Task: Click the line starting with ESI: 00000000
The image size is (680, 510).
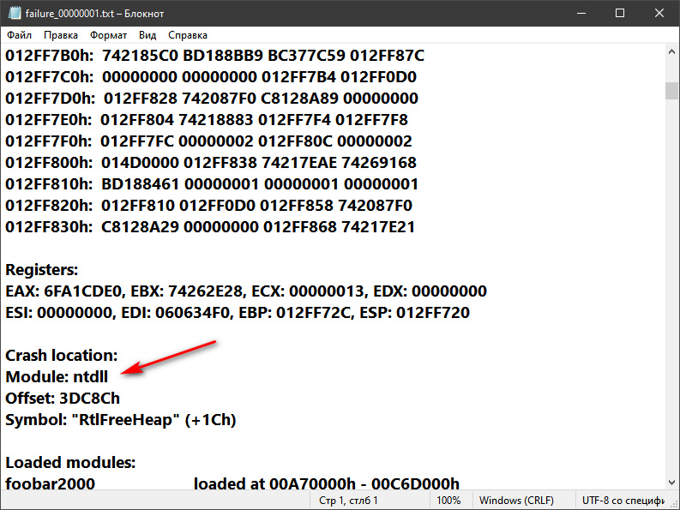Action: [238, 312]
